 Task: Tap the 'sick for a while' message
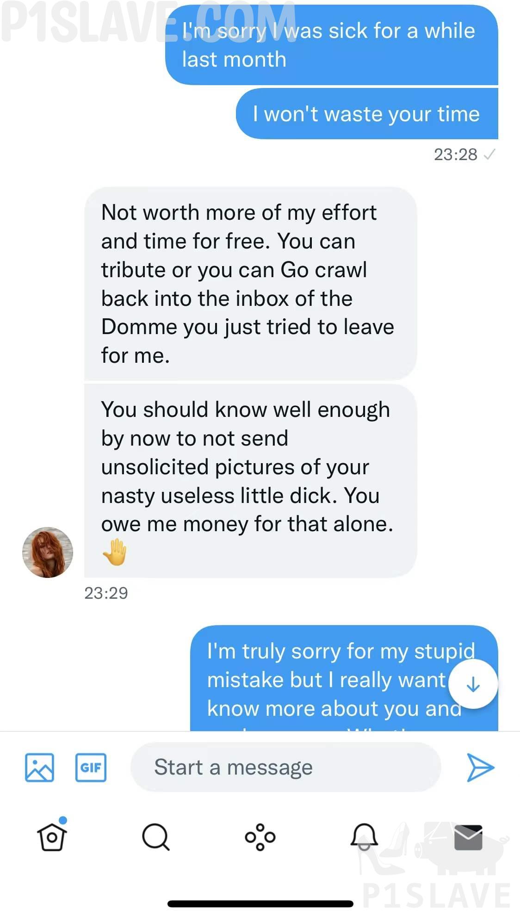[x=332, y=45]
